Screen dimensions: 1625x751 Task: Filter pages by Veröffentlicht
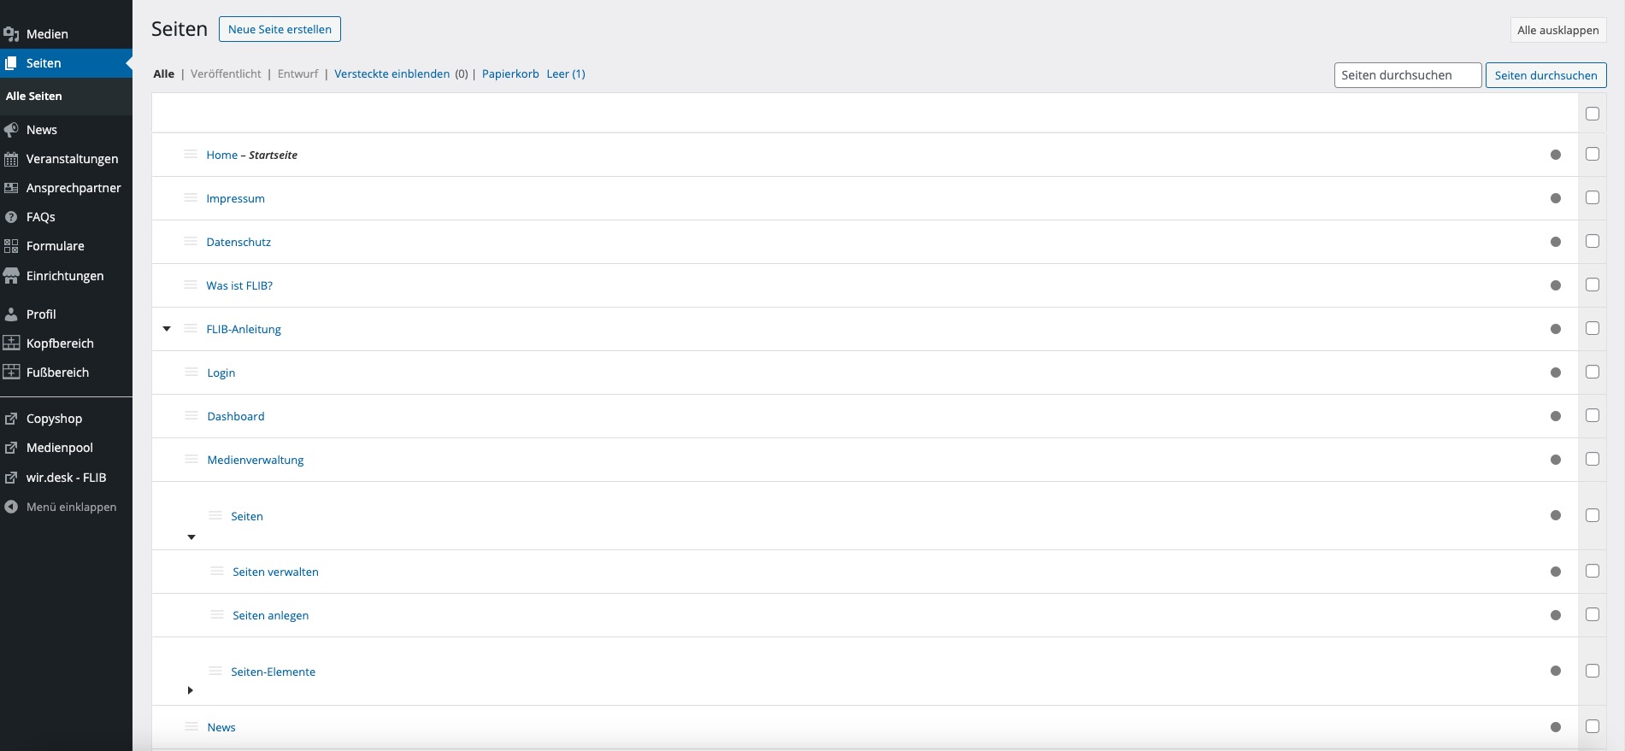click(226, 74)
